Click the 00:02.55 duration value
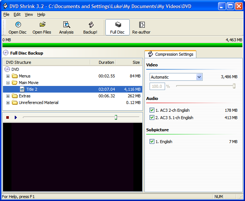The height and width of the screenshot is (201, 245). (x=106, y=76)
